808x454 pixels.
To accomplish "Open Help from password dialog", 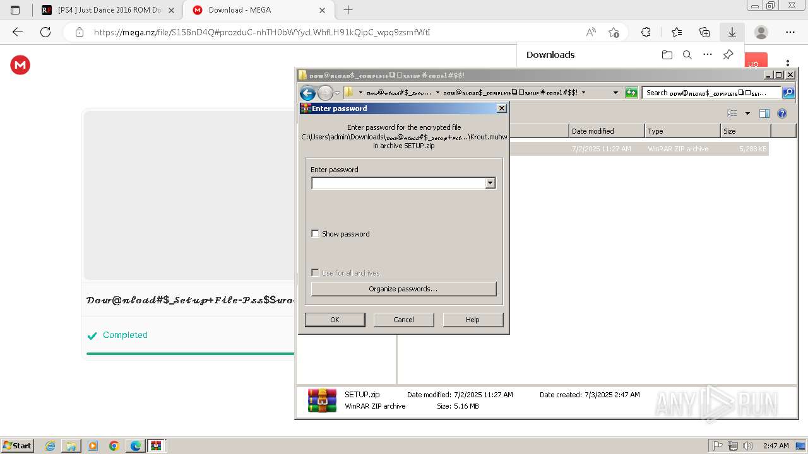I will click(x=473, y=320).
